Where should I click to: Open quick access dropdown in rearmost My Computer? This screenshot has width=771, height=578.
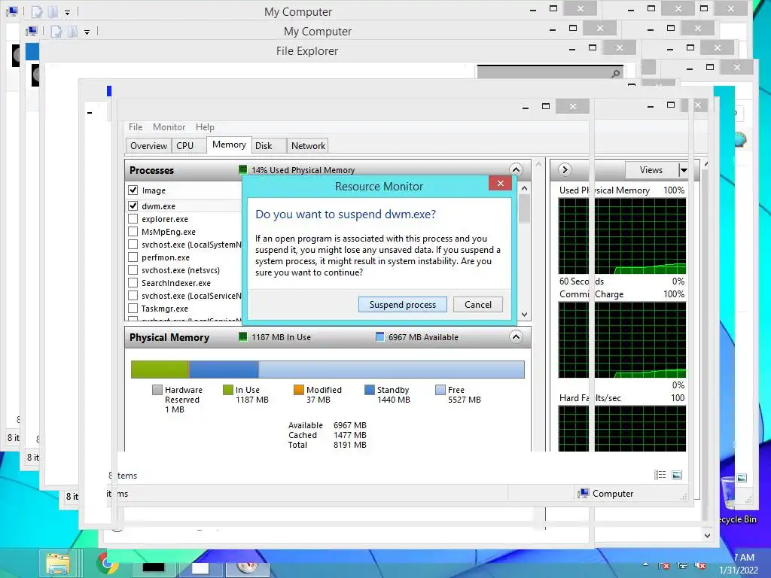click(67, 12)
